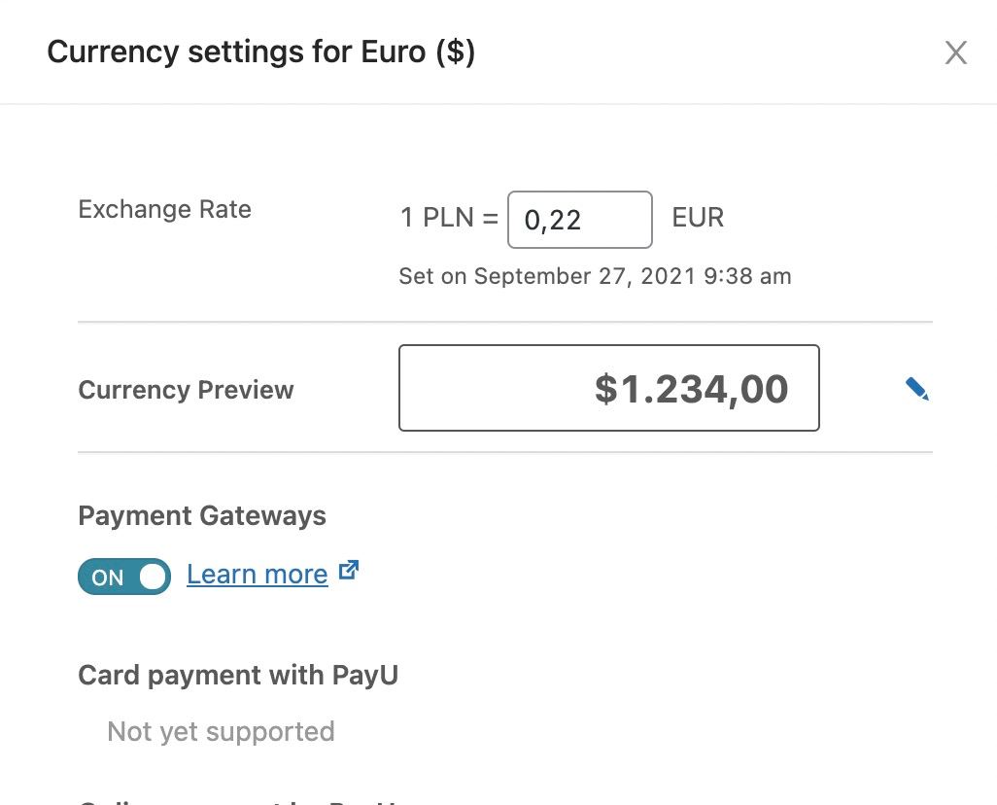The height and width of the screenshot is (805, 997).
Task: Click the Set on September 27, 2021 timestamp
Action: tap(595, 276)
